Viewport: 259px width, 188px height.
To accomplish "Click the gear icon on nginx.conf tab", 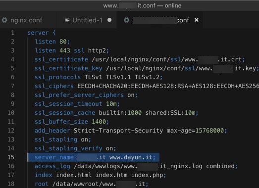I will pyautogui.click(x=4, y=20).
